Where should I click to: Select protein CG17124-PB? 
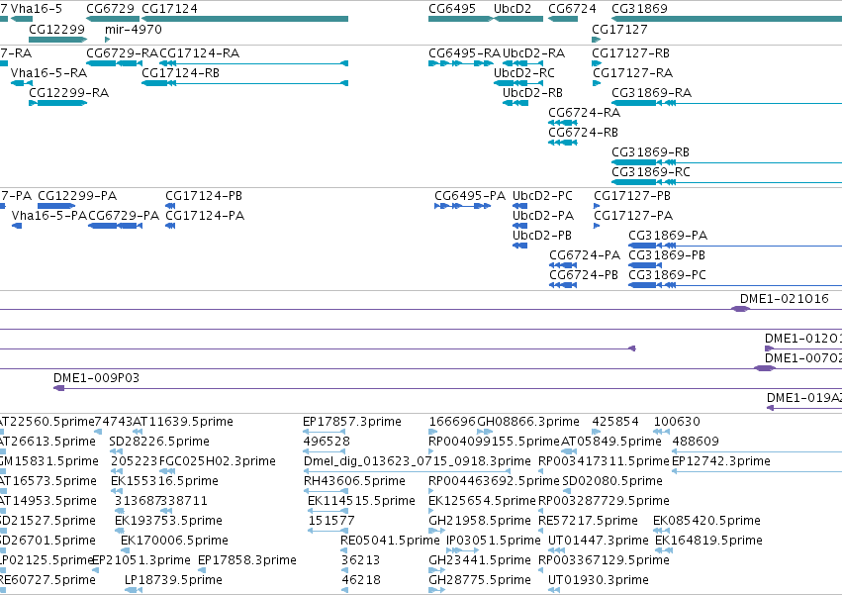tap(204, 196)
